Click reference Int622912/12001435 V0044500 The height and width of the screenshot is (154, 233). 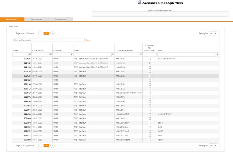point(129,93)
